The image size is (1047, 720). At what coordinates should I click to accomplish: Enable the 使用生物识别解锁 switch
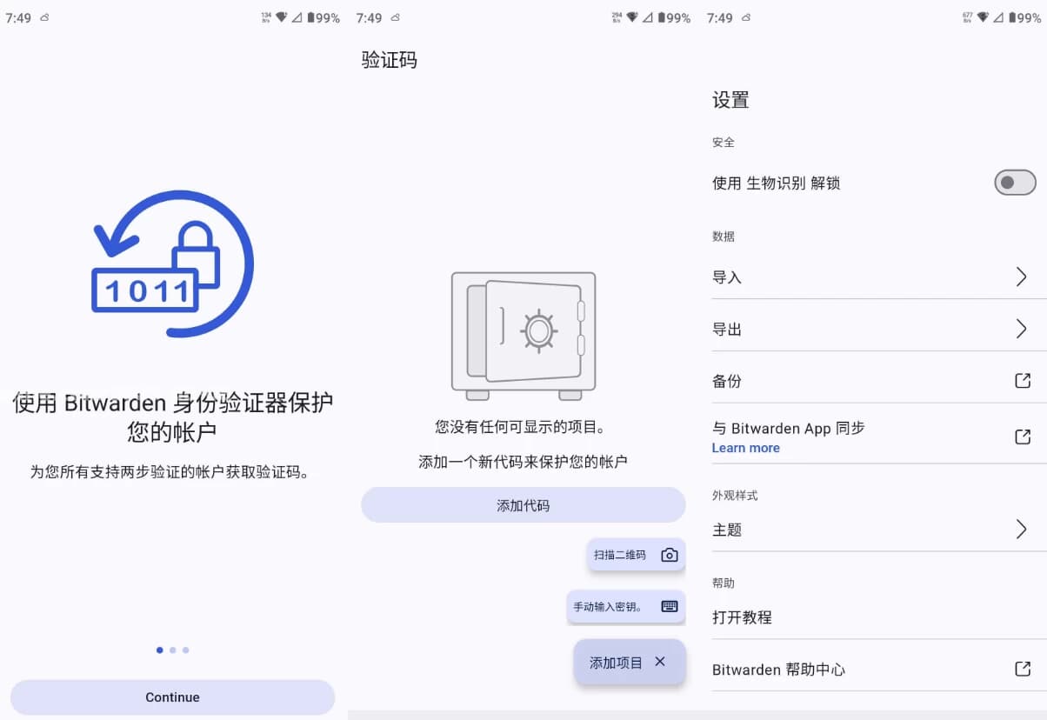(1015, 183)
